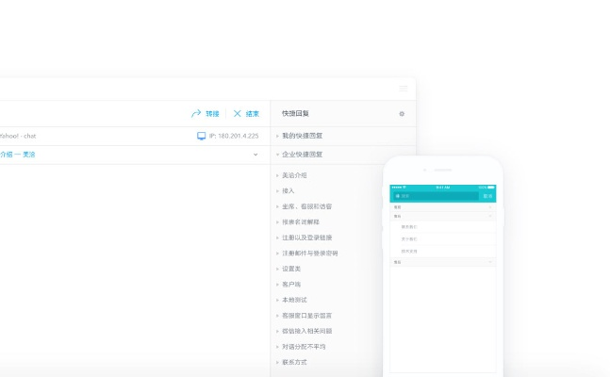The image size is (610, 377).
Task: Open the hamburger menu in the window header
Action: click(404, 89)
